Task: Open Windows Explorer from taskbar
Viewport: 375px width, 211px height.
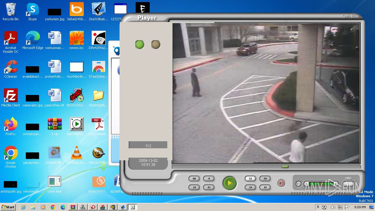Action: (x=33, y=207)
